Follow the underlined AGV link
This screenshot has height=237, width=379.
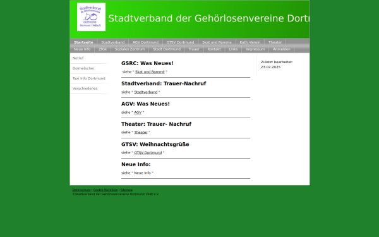(138, 112)
